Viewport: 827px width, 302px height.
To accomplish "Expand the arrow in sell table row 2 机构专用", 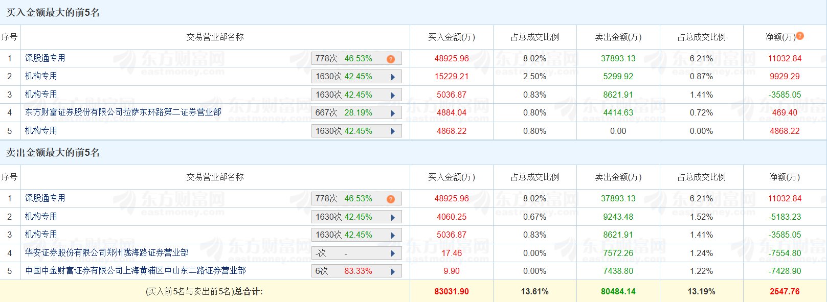I will tap(393, 217).
